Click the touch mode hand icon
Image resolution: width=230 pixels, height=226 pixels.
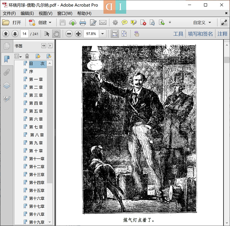tap(136, 34)
